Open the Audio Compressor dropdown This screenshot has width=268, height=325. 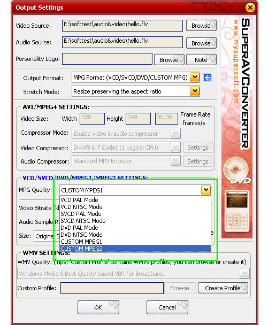(x=175, y=161)
